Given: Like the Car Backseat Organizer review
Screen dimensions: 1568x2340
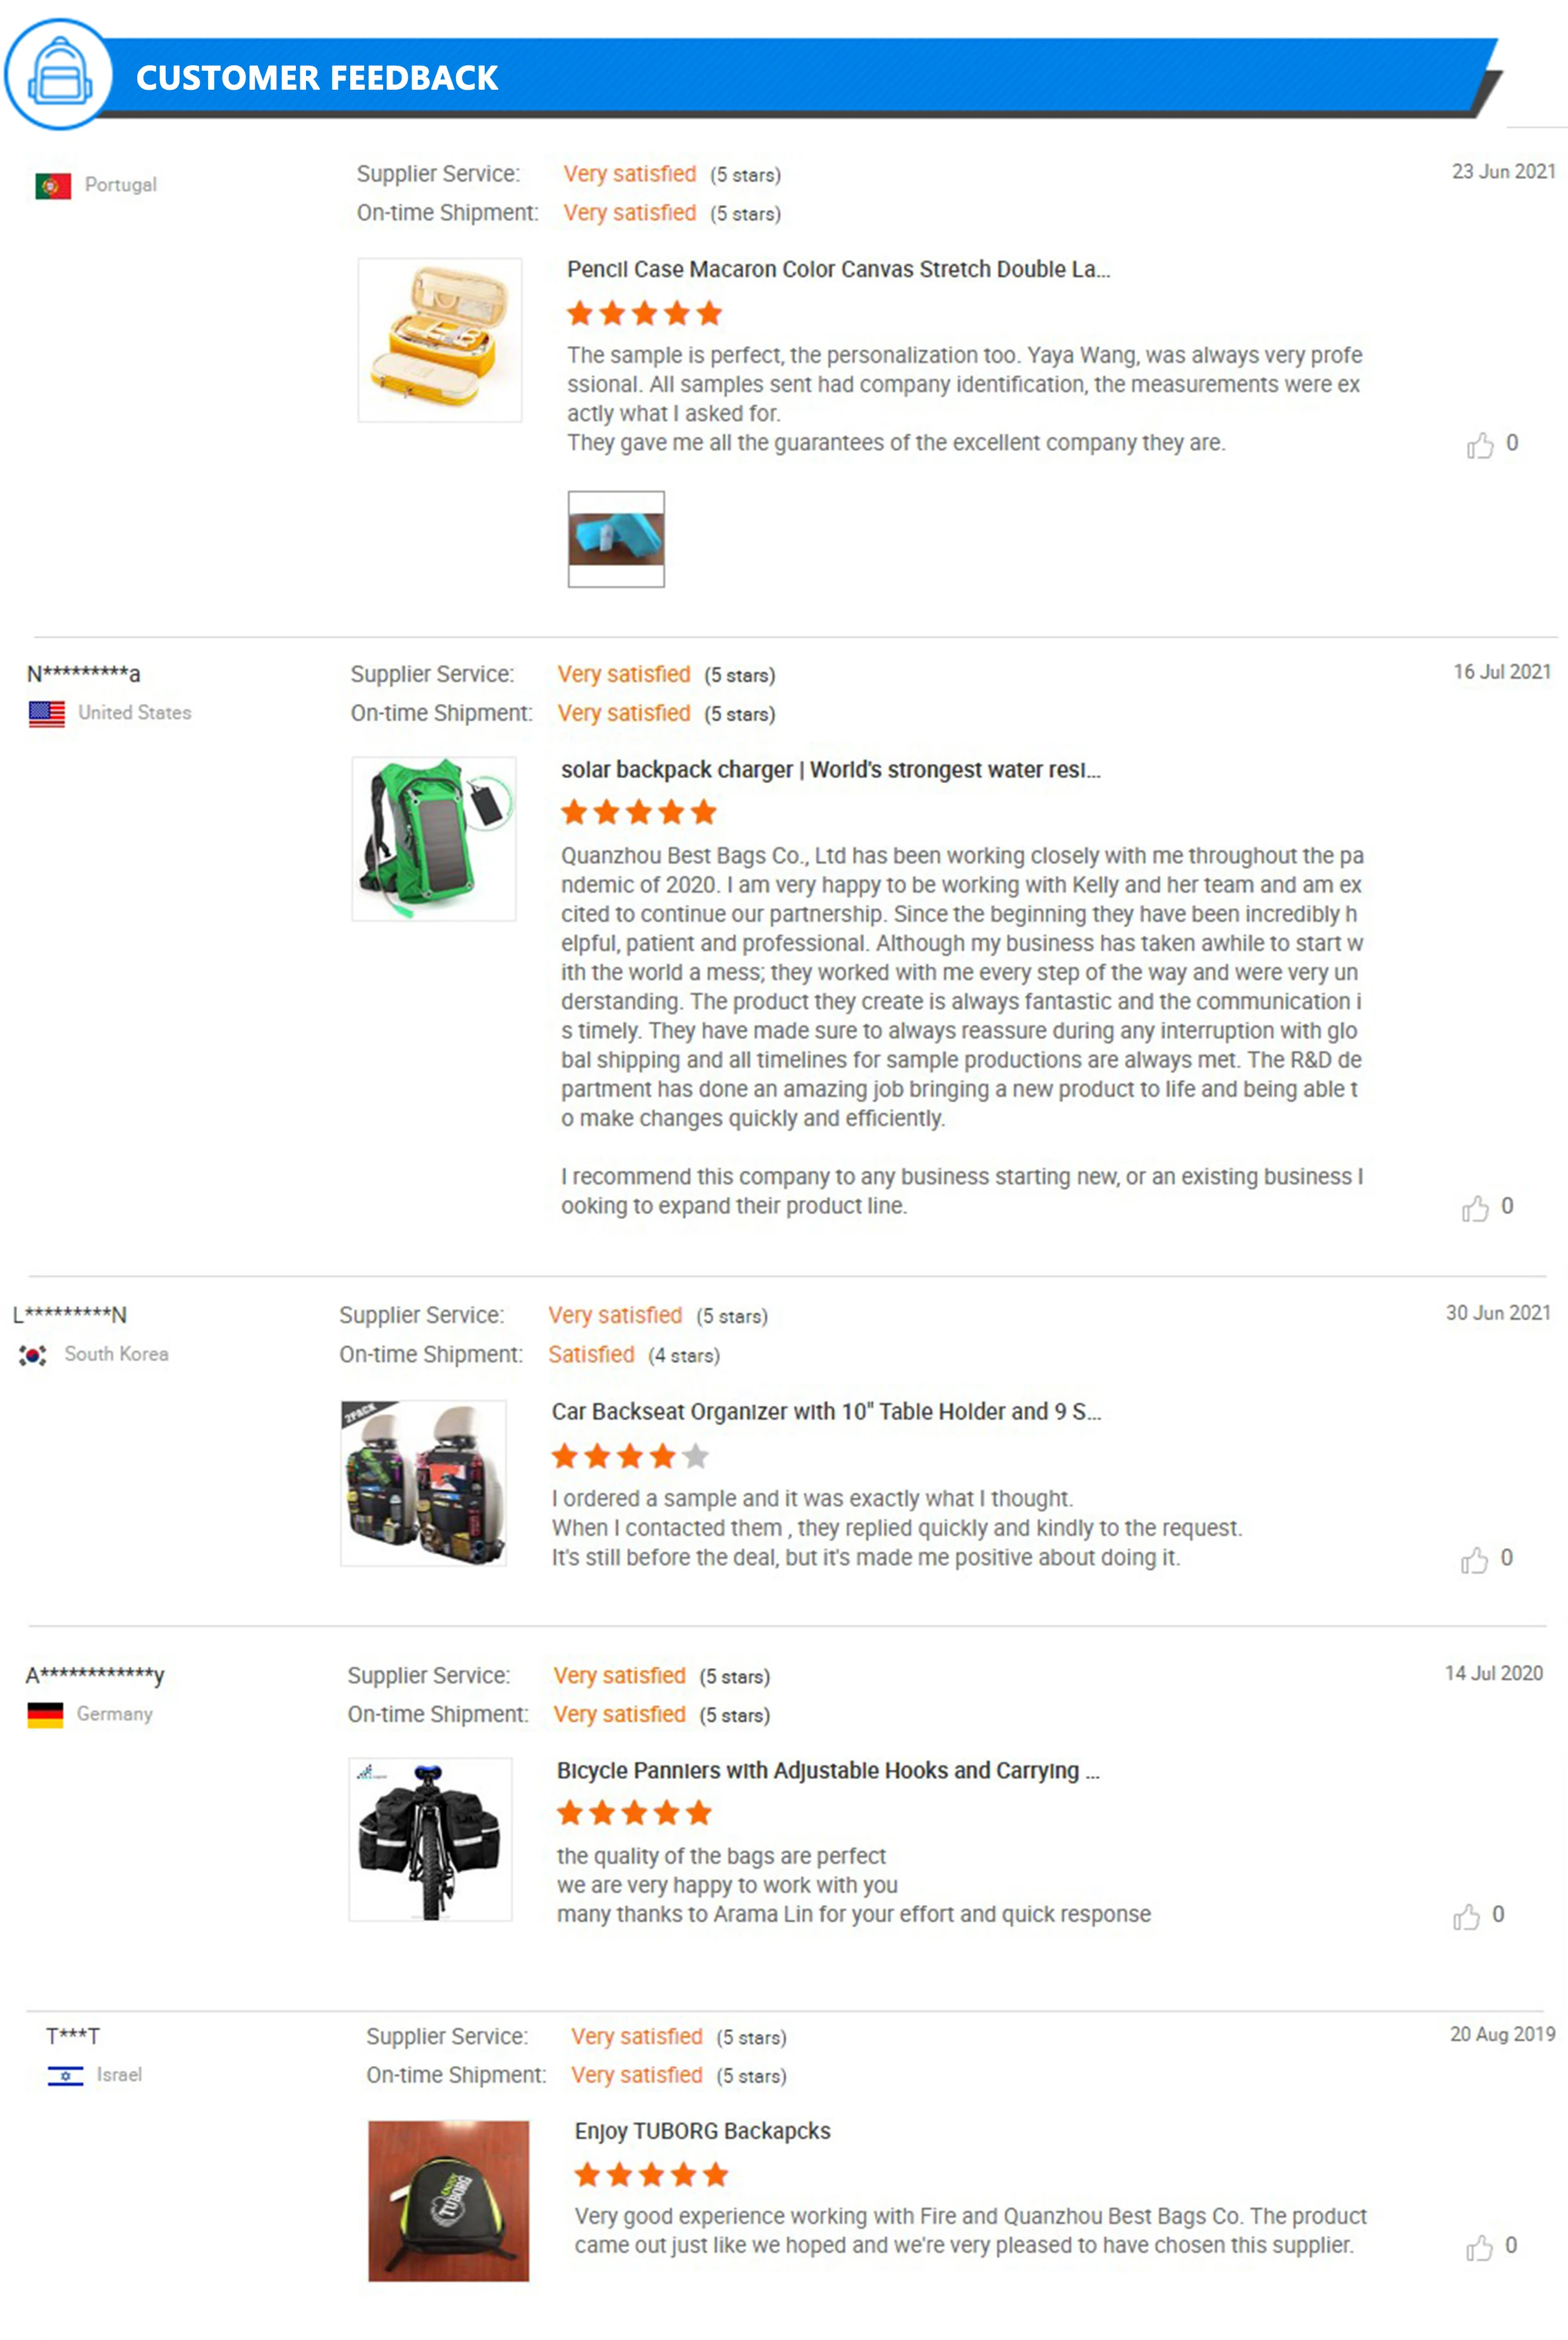Looking at the screenshot, I should point(1474,1560).
